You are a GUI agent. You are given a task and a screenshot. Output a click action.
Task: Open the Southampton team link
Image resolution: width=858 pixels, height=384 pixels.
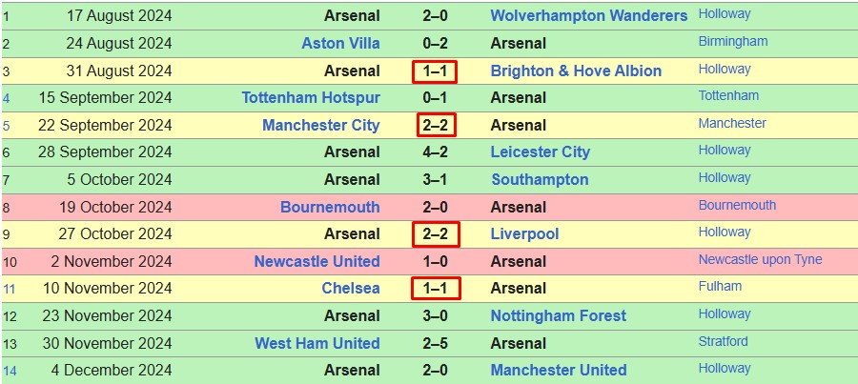click(x=540, y=180)
